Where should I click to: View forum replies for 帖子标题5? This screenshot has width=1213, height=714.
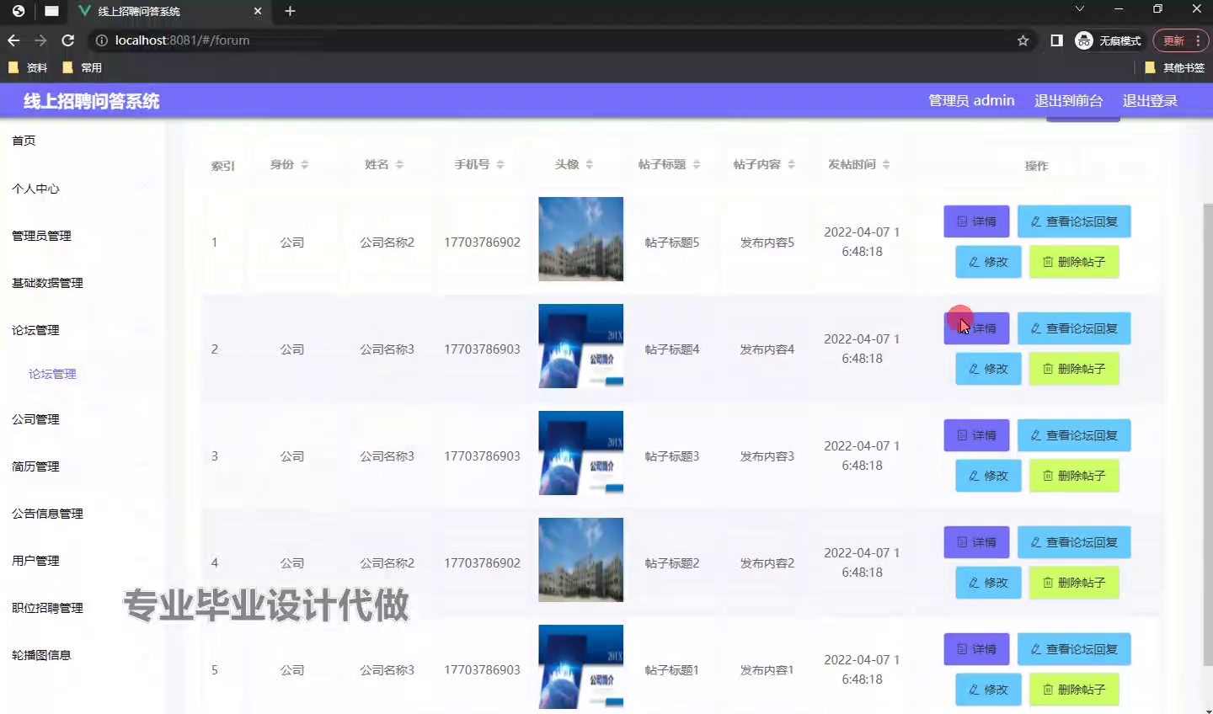pyautogui.click(x=1074, y=221)
